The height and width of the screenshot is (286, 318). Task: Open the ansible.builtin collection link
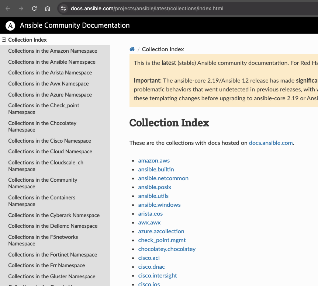156,170
